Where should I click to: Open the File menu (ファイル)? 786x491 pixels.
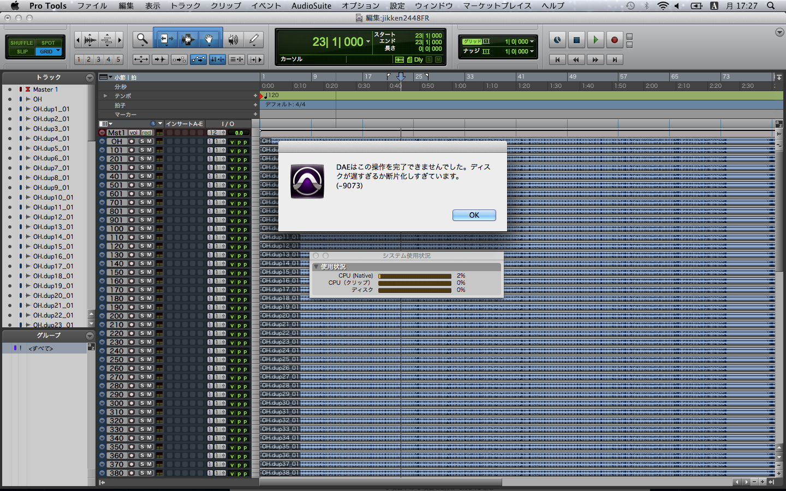coord(92,5)
